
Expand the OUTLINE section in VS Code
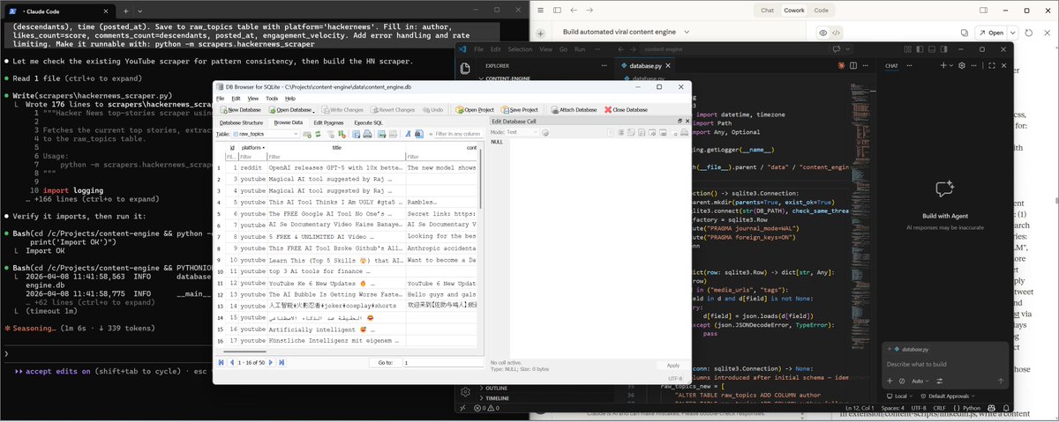pyautogui.click(x=496, y=388)
